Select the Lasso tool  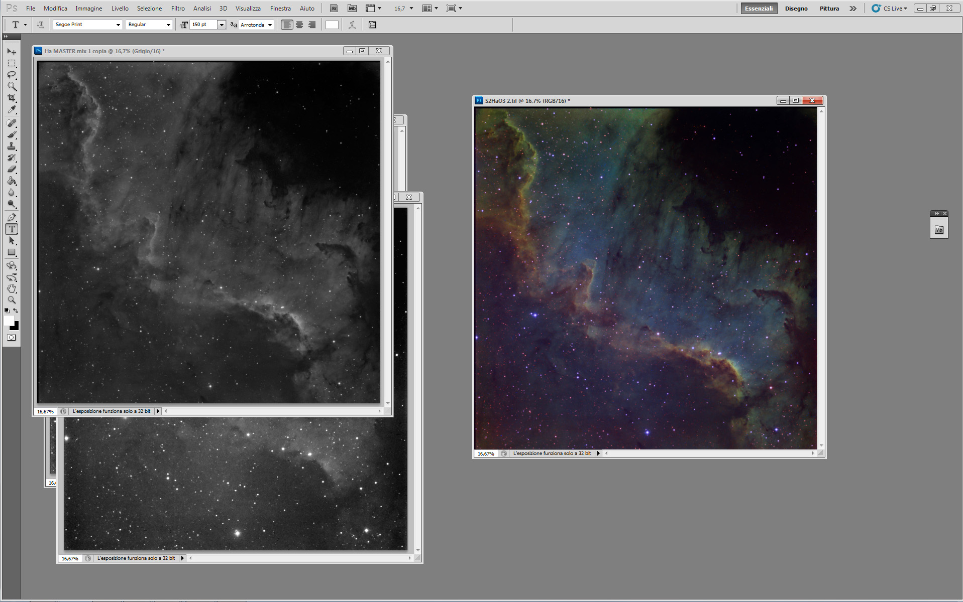pos(12,75)
